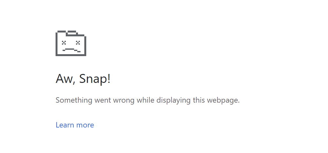Click the right X eye of sad face
The width and height of the screenshot is (328, 153).
(78, 43)
